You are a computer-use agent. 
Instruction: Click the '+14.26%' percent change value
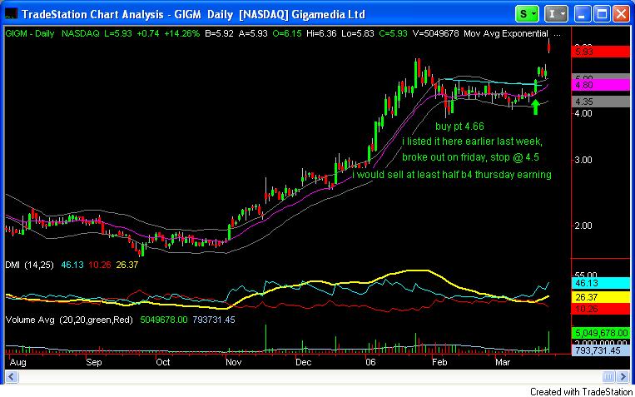click(x=181, y=34)
